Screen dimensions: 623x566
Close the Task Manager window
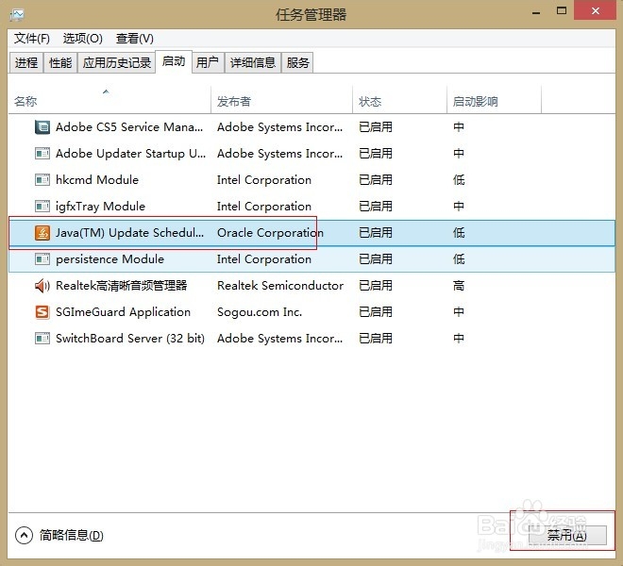click(x=596, y=11)
